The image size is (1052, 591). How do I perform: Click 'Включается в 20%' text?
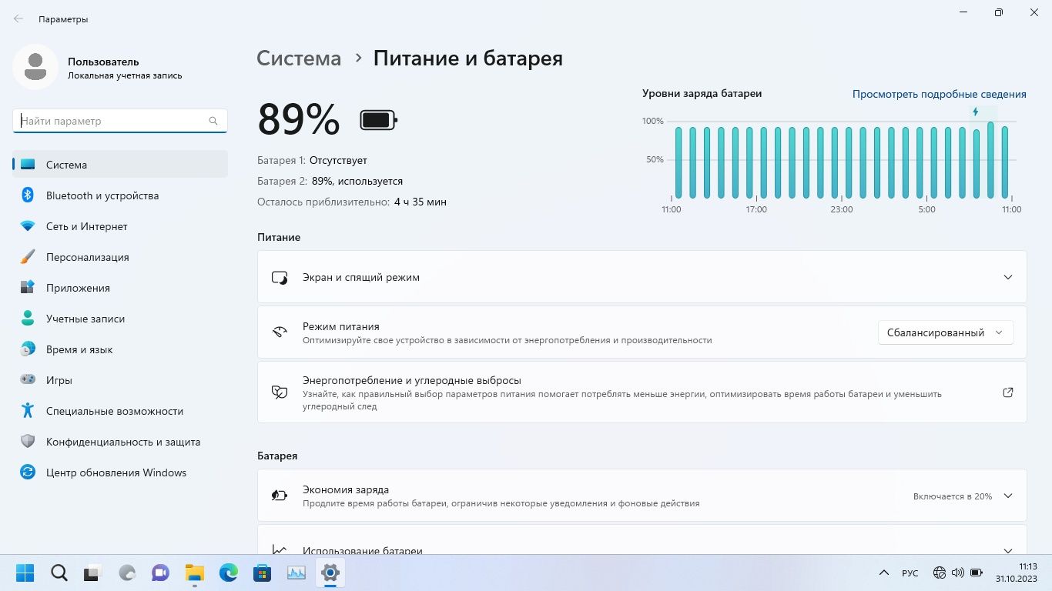point(953,496)
